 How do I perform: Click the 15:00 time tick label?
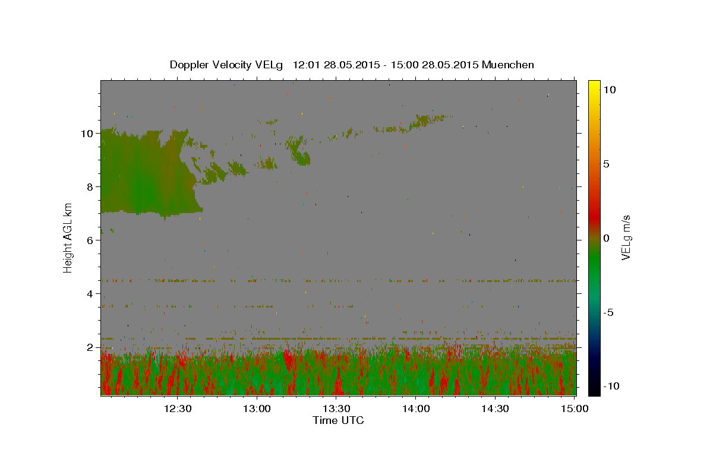[x=575, y=408]
